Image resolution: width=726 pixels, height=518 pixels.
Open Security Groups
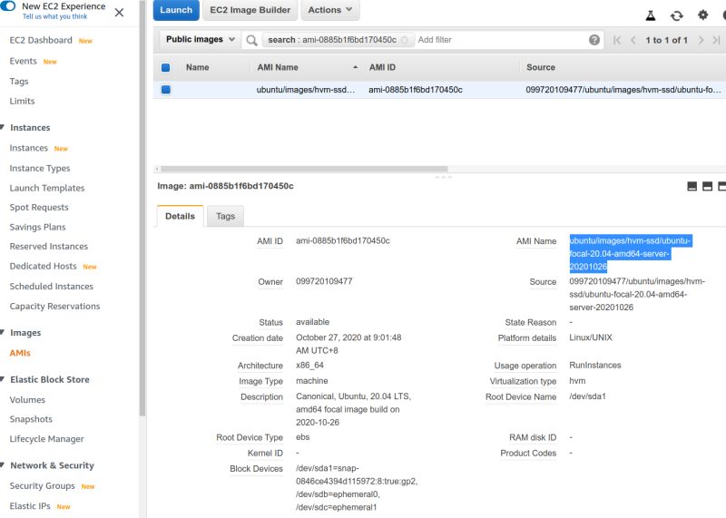pos(42,486)
